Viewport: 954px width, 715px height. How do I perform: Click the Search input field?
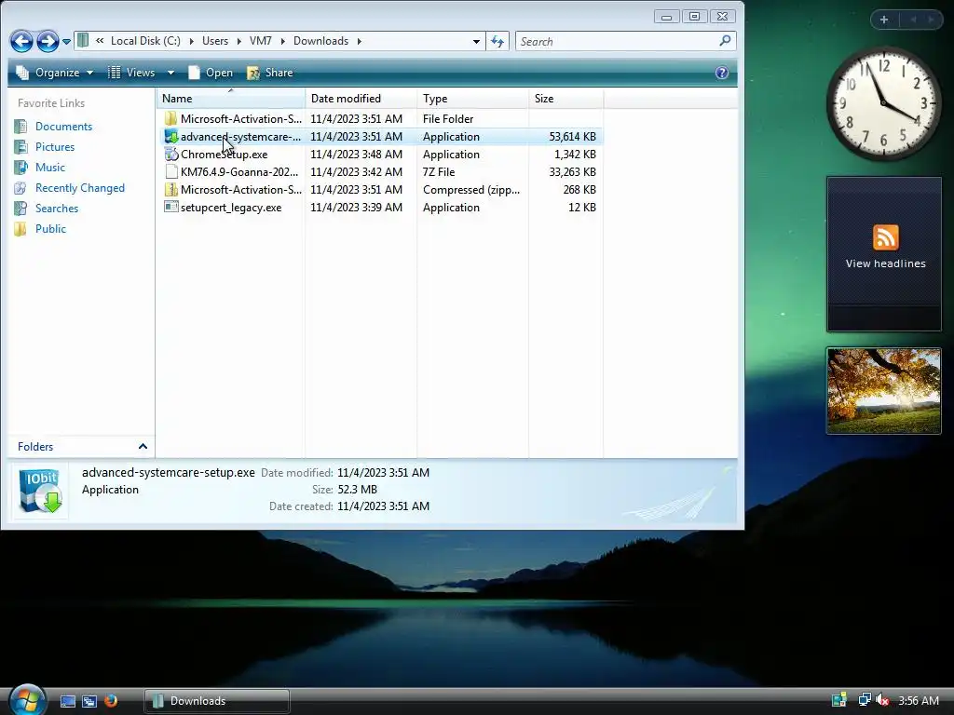click(616, 41)
